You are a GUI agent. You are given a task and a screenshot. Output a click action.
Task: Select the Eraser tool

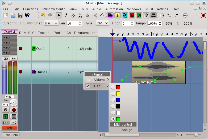[73, 15]
